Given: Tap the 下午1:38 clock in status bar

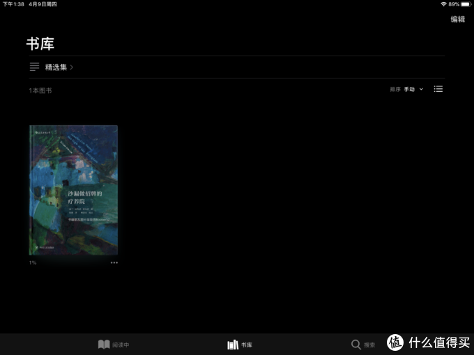Looking at the screenshot, I should click(13, 4).
